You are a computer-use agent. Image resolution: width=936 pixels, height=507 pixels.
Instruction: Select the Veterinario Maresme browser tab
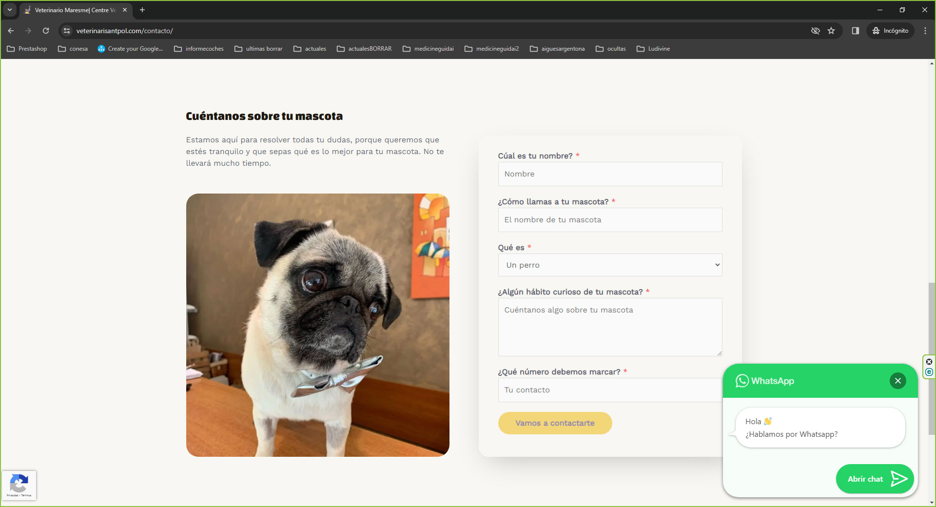point(73,10)
